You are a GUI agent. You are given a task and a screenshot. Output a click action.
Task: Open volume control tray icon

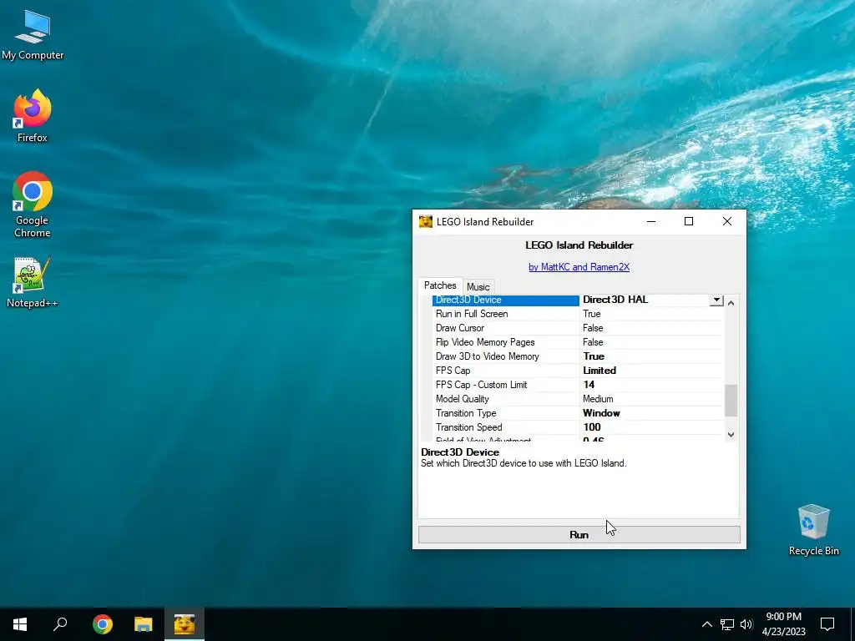746,624
